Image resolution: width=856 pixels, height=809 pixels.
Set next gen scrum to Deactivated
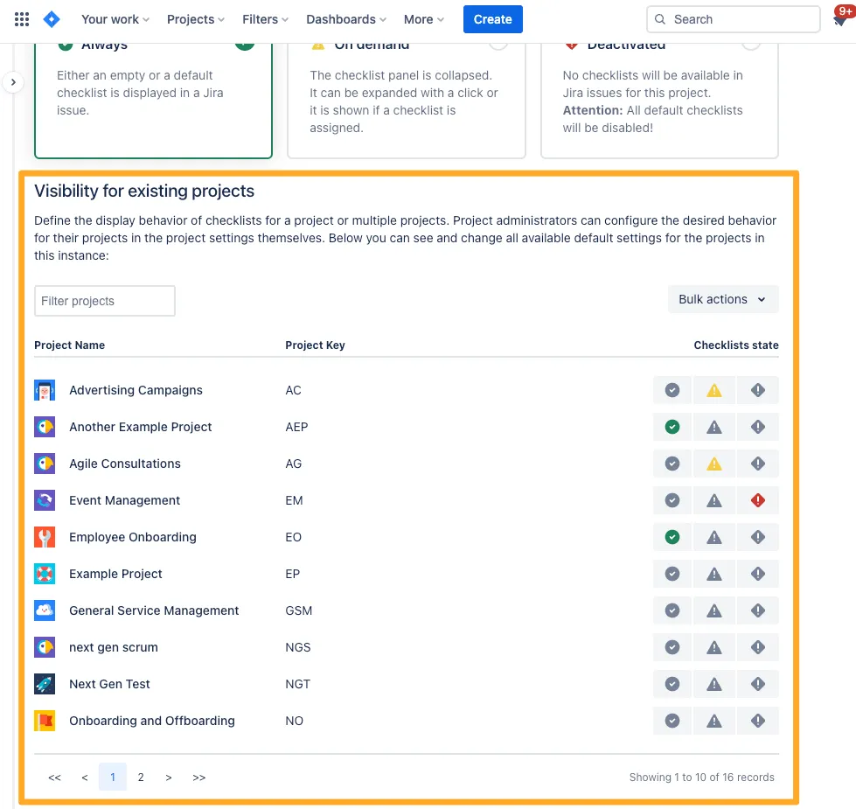coord(758,647)
